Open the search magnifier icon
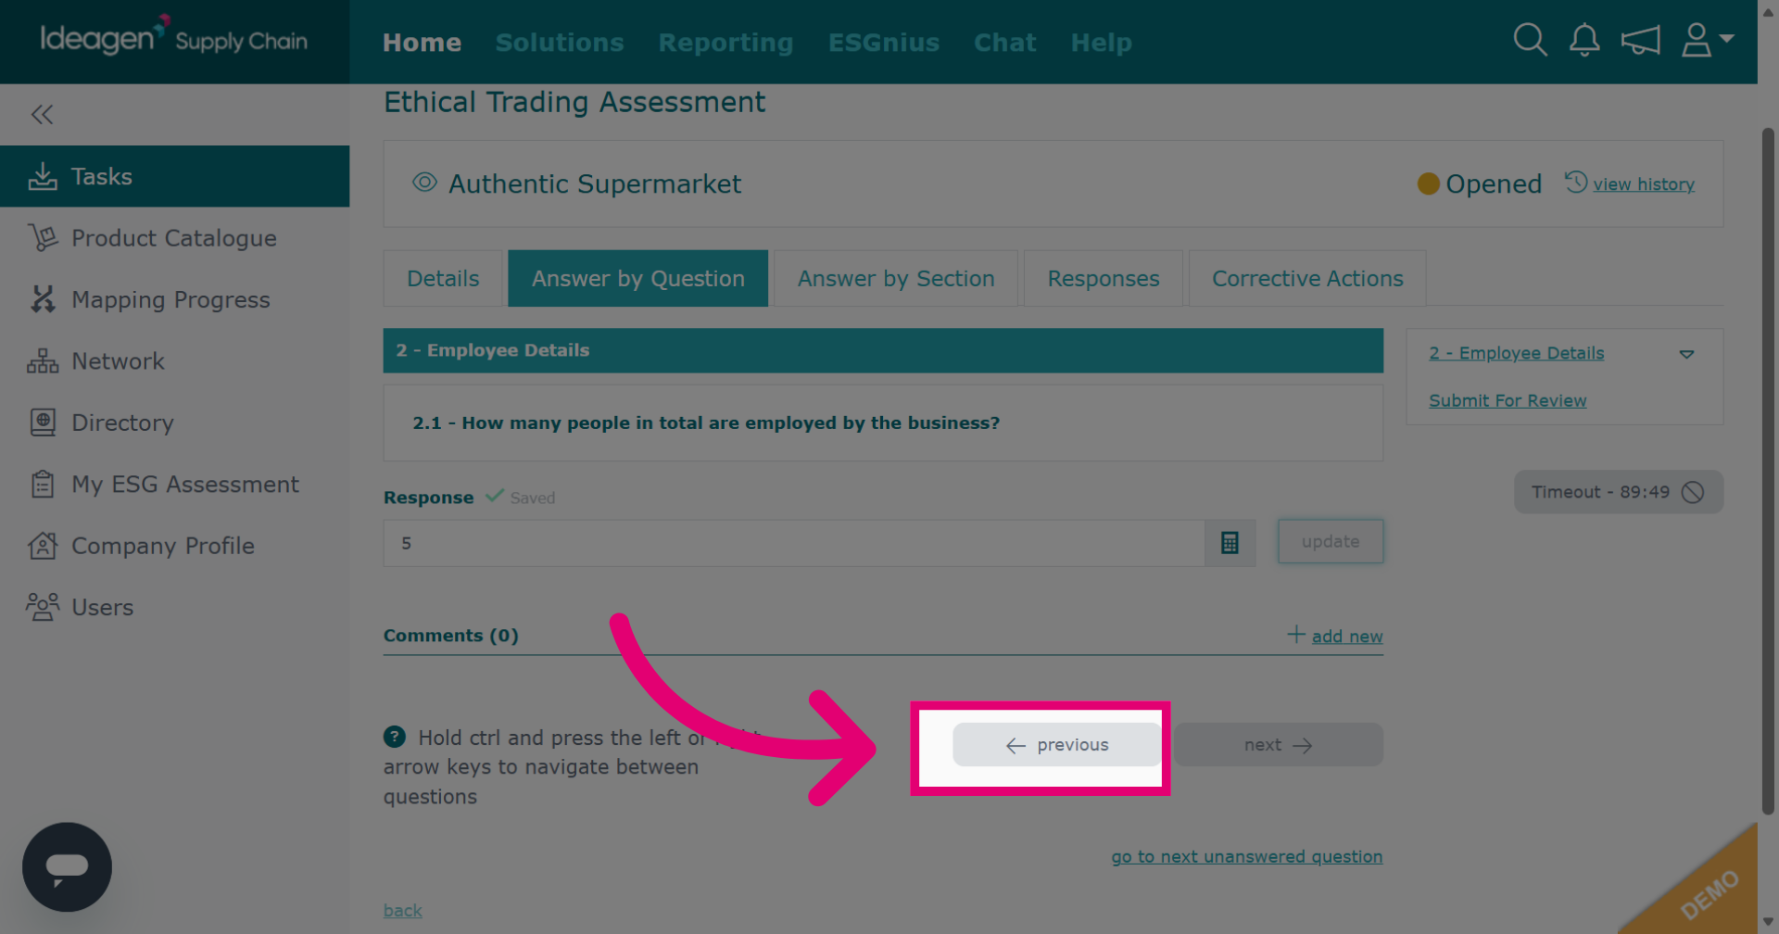 (1530, 40)
